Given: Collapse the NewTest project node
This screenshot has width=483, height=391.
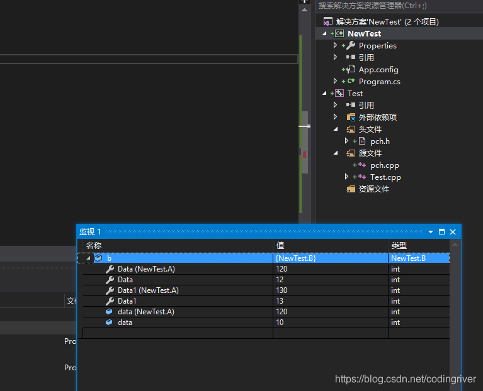Looking at the screenshot, I should [324, 33].
